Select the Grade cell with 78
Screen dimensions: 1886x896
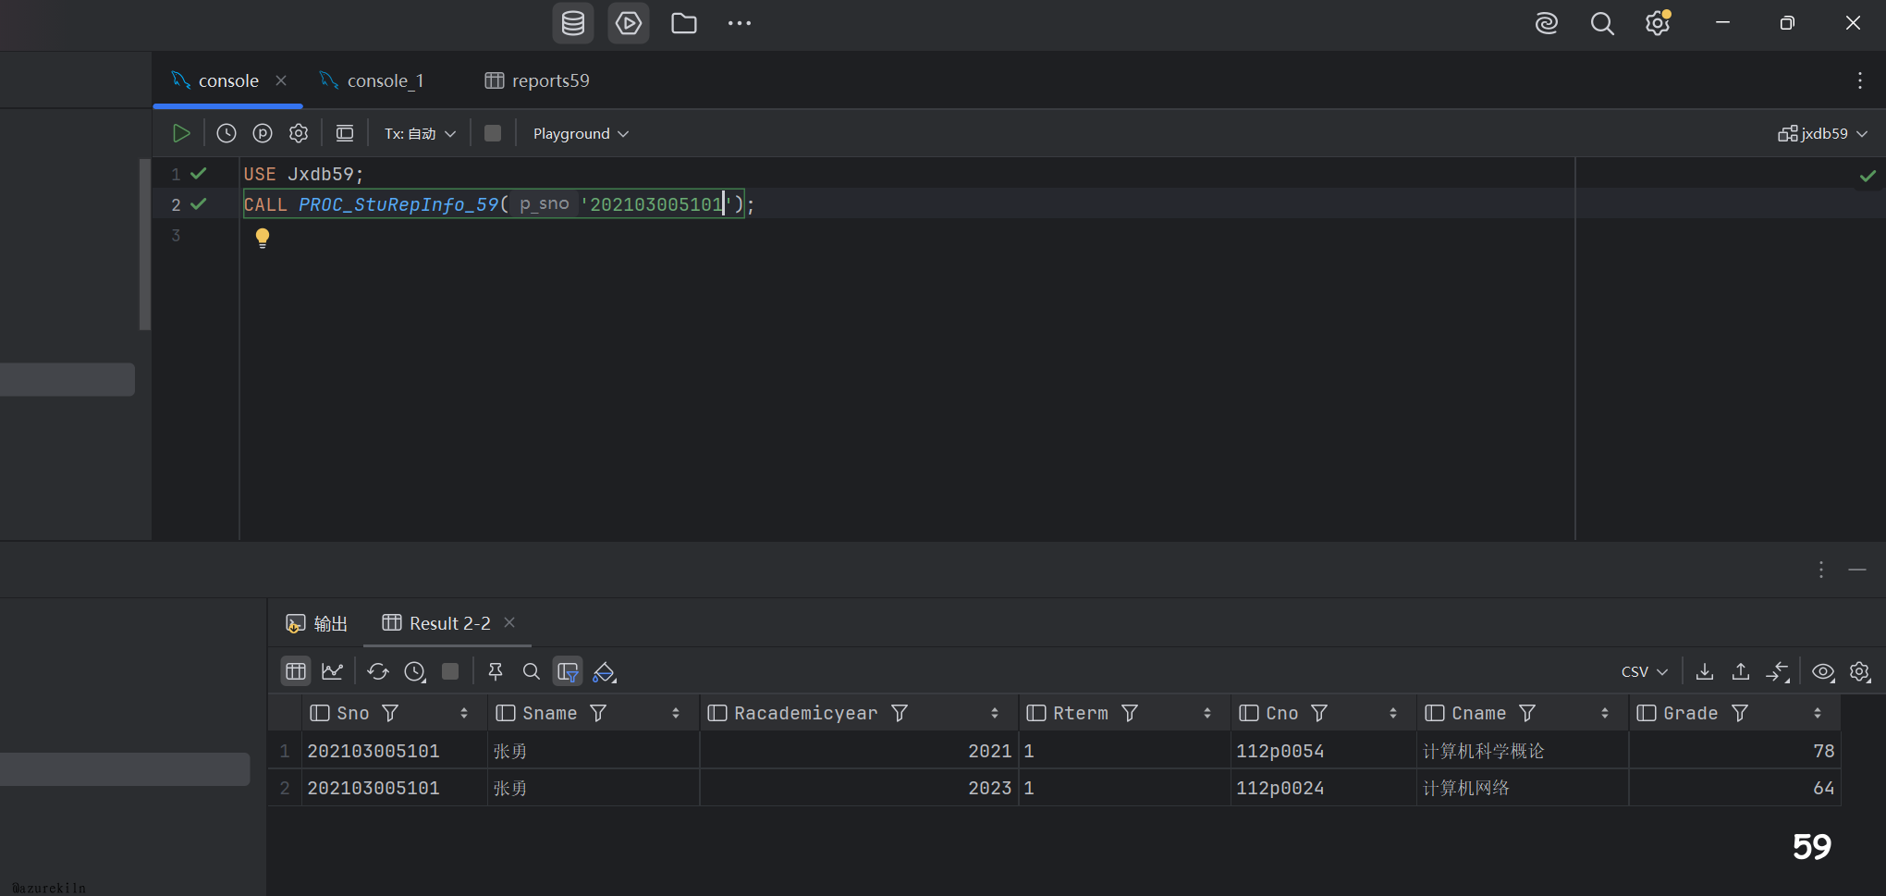point(1733,751)
